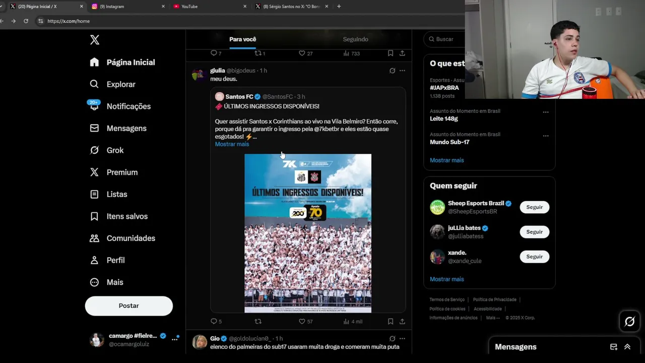Viewport: 645px width, 363px height.
Task: Open Gio's profile avatar
Action: pyautogui.click(x=199, y=342)
